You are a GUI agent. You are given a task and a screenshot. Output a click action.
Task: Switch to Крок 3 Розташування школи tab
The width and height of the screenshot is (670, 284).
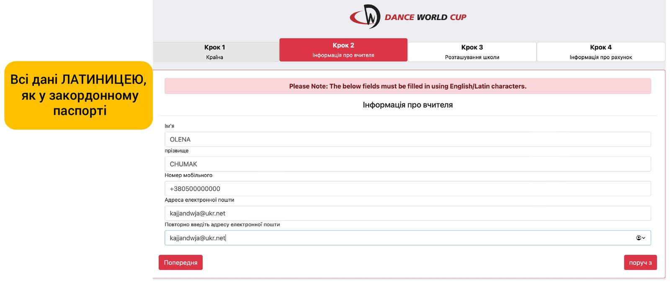tap(472, 52)
